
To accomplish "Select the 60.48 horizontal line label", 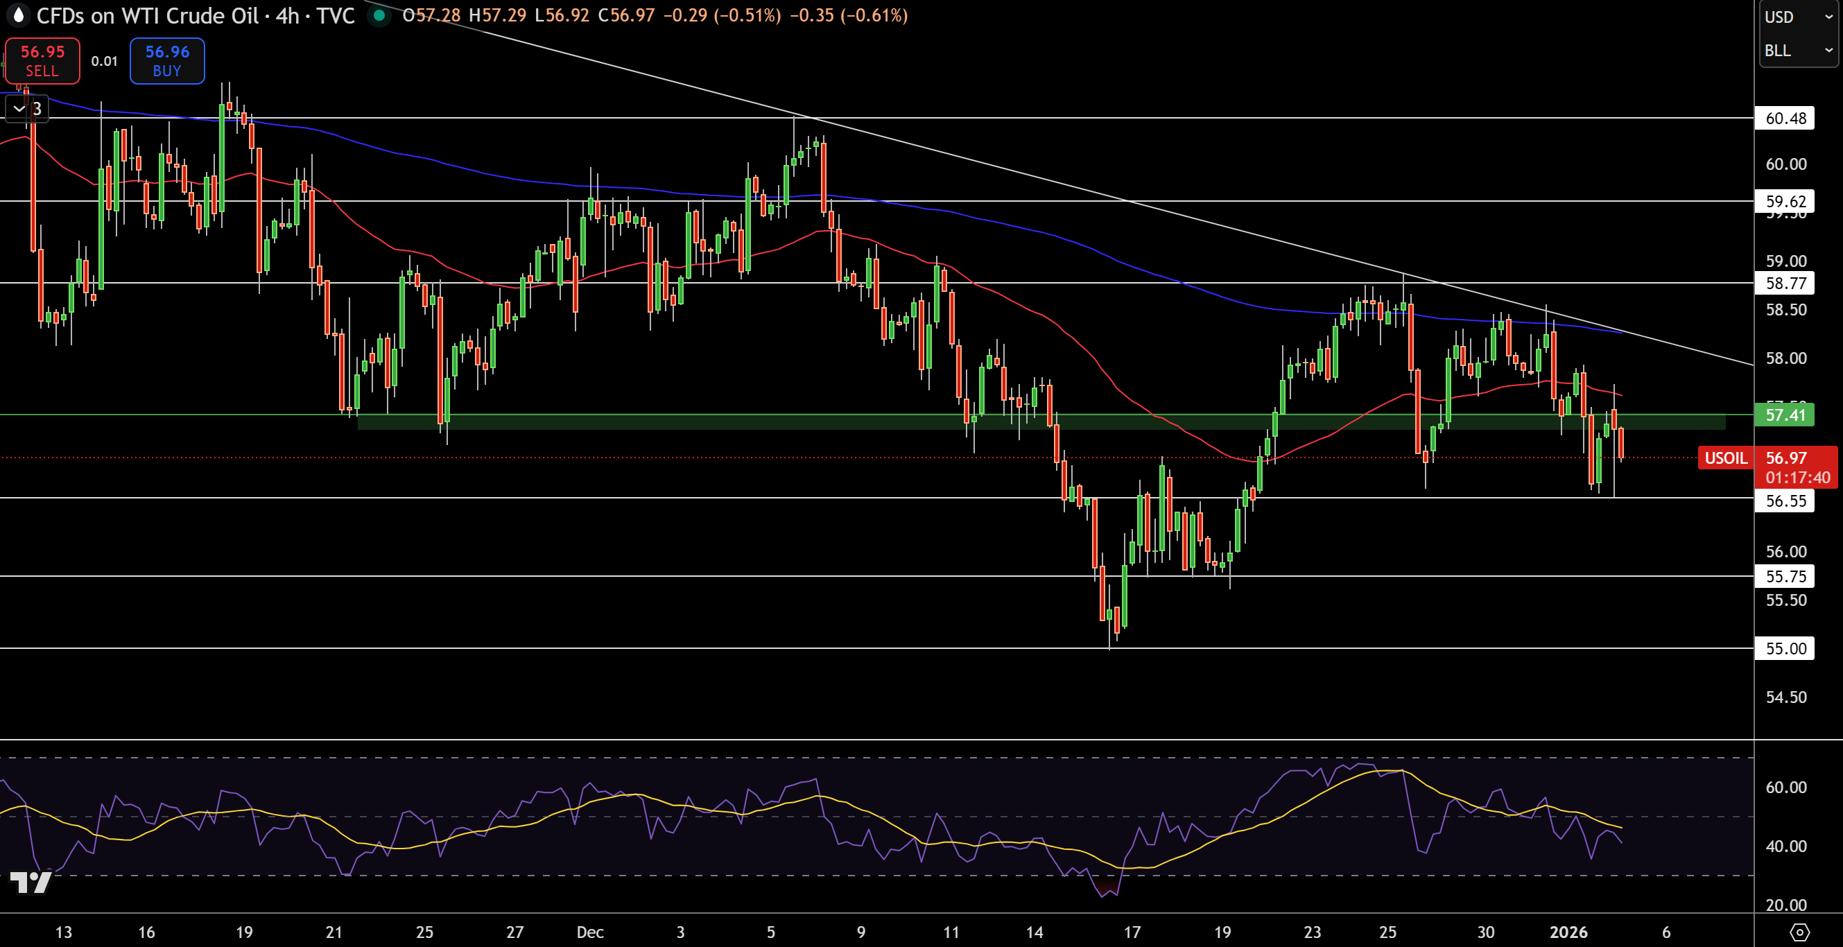I will click(x=1785, y=118).
